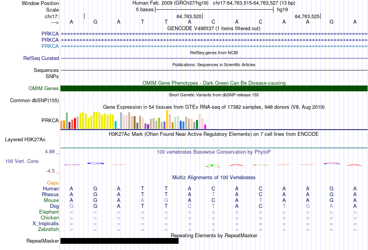
Task: Open the GTEx tissue expression bar chart
Action: (x=133, y=120)
